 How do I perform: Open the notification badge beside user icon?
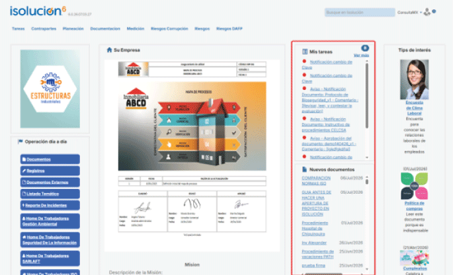click(x=434, y=11)
